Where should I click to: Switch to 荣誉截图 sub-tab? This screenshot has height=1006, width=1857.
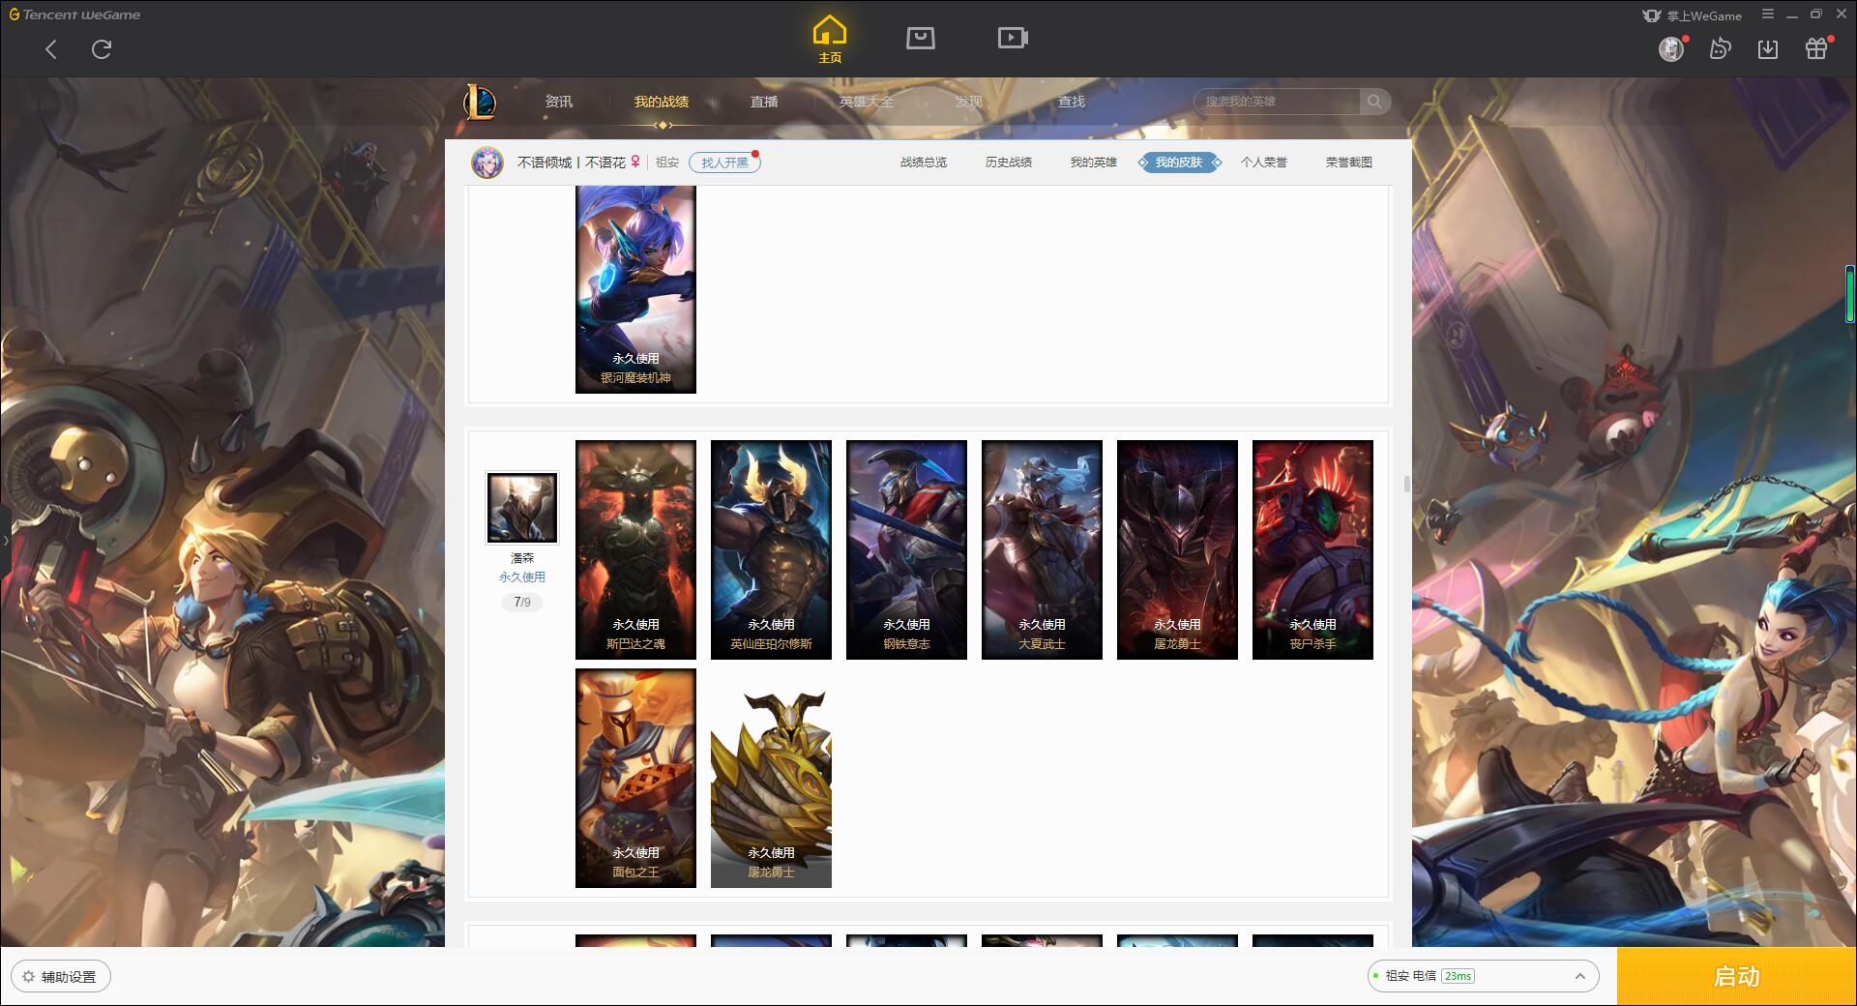point(1349,163)
